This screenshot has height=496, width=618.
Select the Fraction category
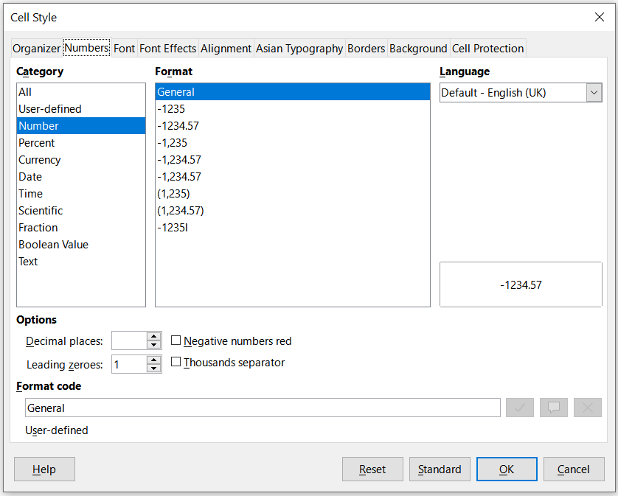coord(81,227)
